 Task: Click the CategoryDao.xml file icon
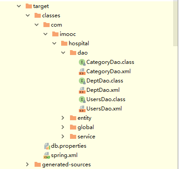coord(82,71)
